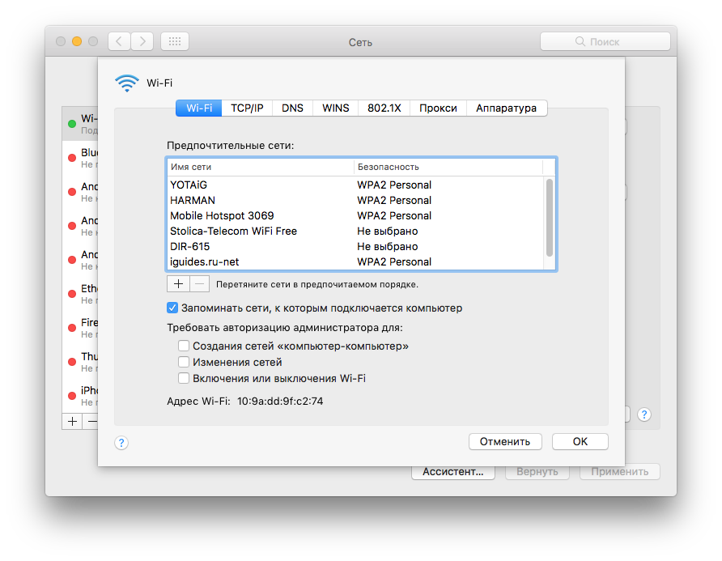722x561 pixels.
Task: Switch to the TCP/IP tab
Action: 247,108
